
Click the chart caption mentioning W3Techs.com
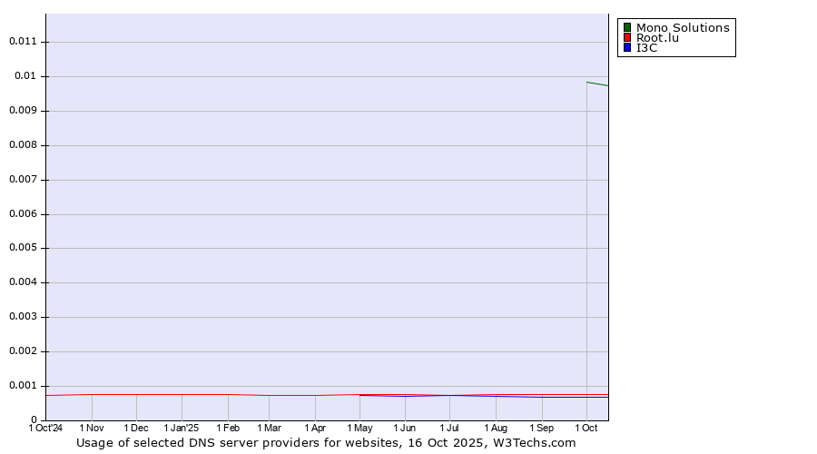[326, 443]
